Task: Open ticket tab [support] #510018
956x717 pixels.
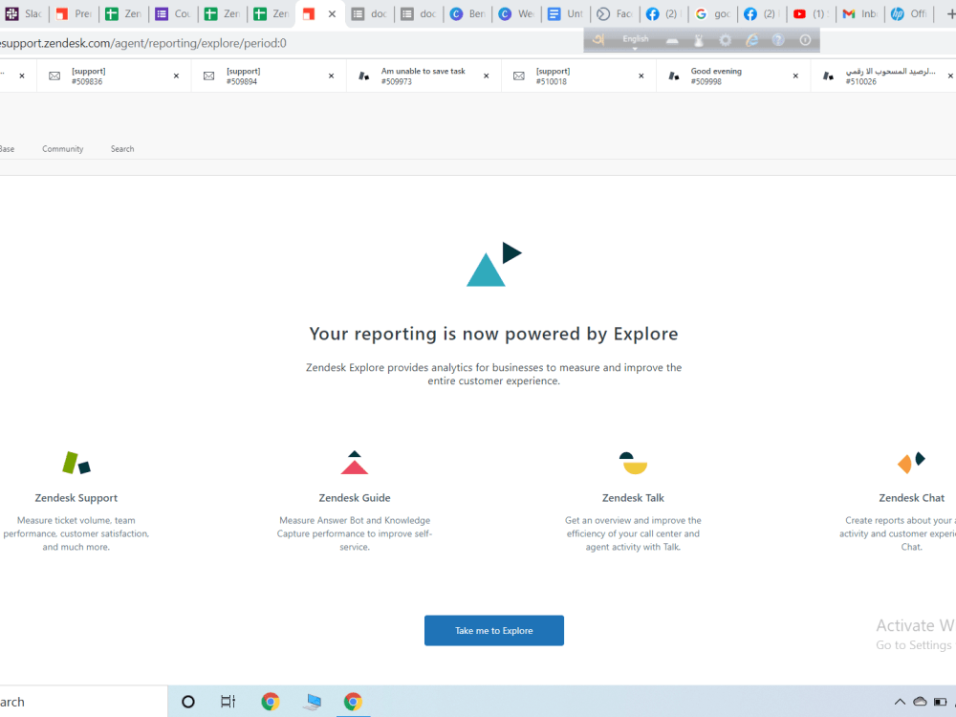Action: coord(578,76)
